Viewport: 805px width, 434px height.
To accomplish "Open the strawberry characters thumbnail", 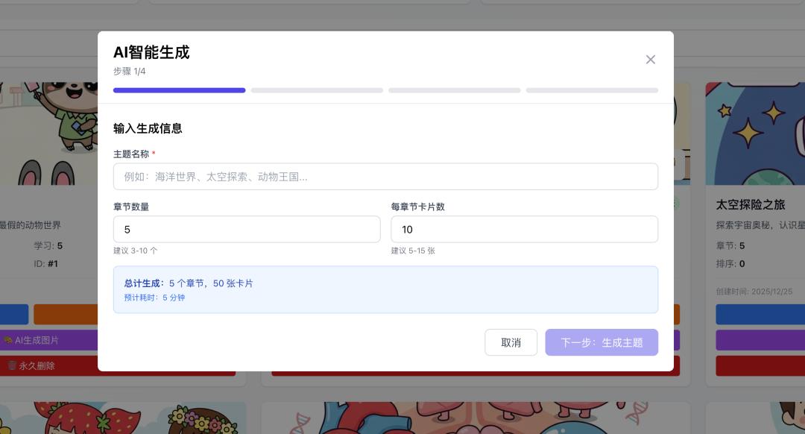I will pos(123,418).
